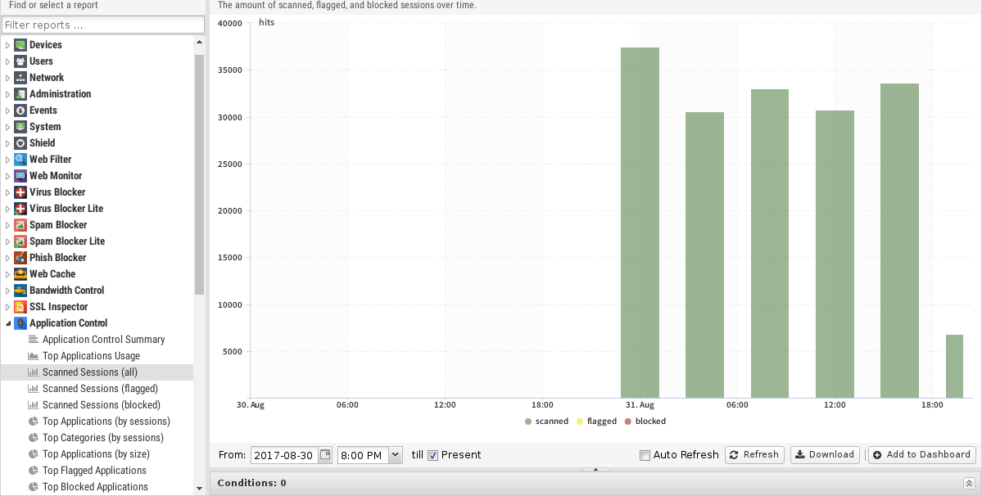The image size is (982, 496).
Task: Click the Filter reports search field
Action: (x=103, y=25)
